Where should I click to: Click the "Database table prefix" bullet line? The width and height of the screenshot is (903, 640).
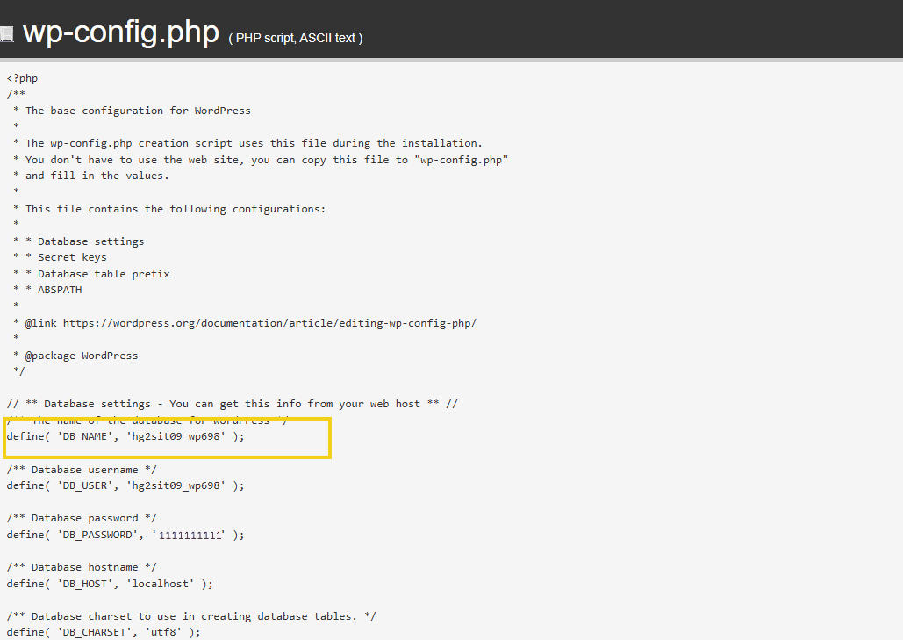pos(91,274)
